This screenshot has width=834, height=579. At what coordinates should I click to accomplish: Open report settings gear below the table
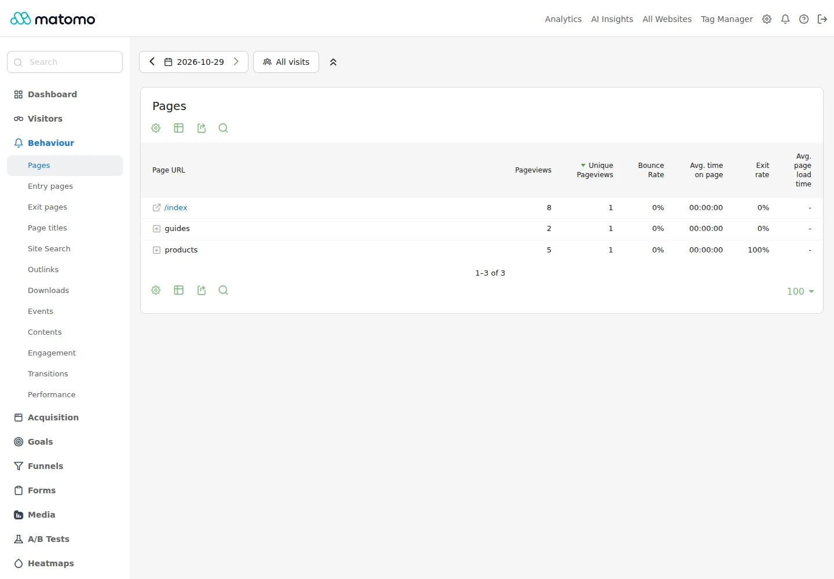pos(156,290)
